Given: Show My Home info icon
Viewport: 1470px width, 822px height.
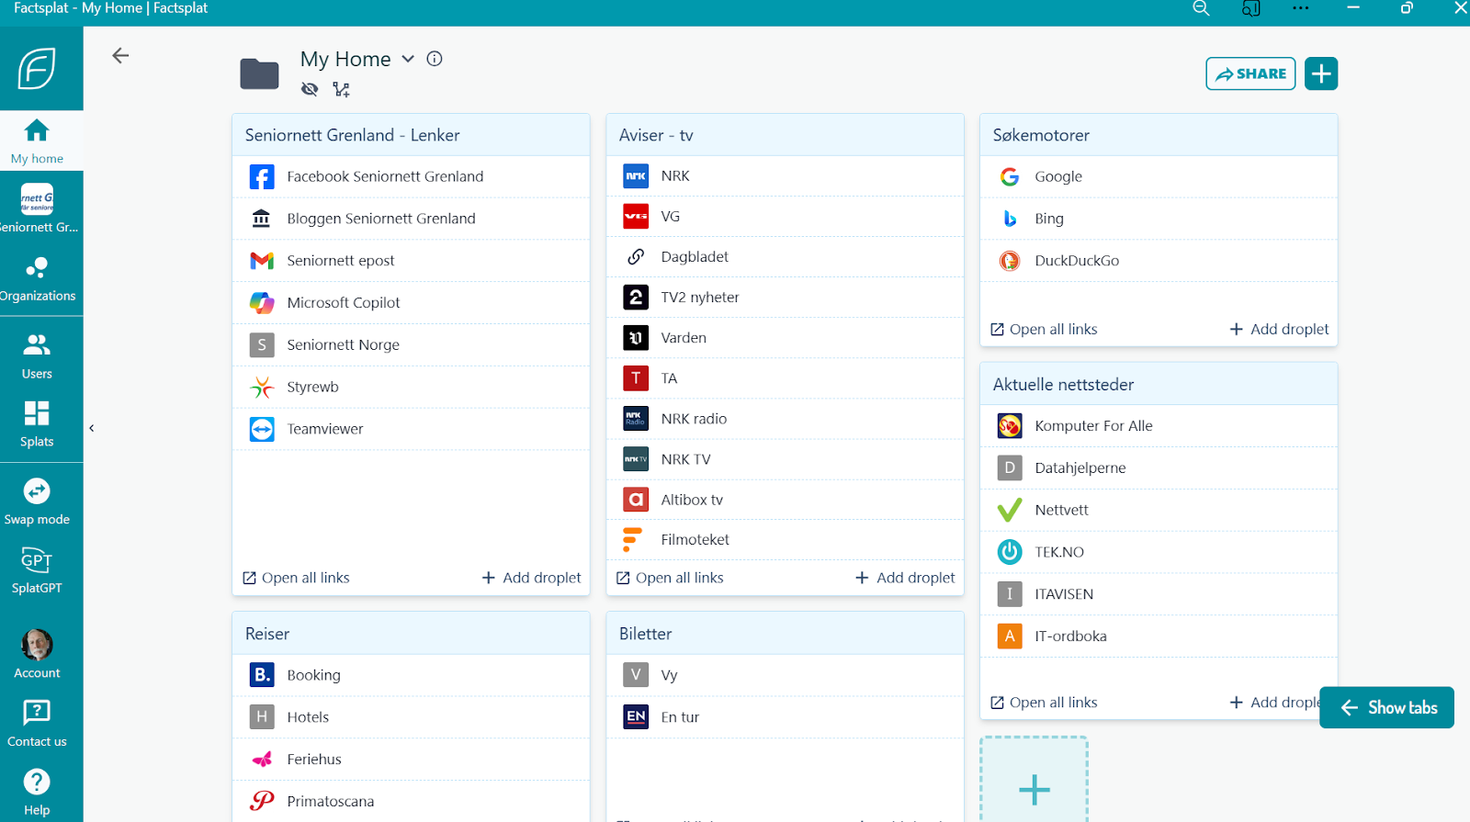Looking at the screenshot, I should pos(435,59).
